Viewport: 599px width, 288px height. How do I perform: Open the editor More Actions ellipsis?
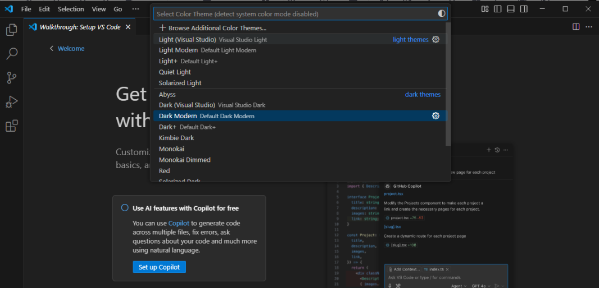[588, 27]
